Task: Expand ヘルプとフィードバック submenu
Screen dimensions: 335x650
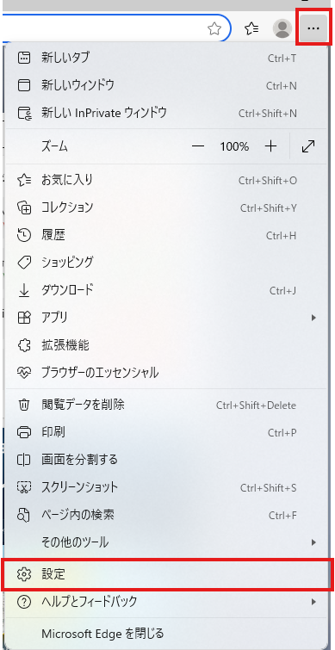Action: 166,602
